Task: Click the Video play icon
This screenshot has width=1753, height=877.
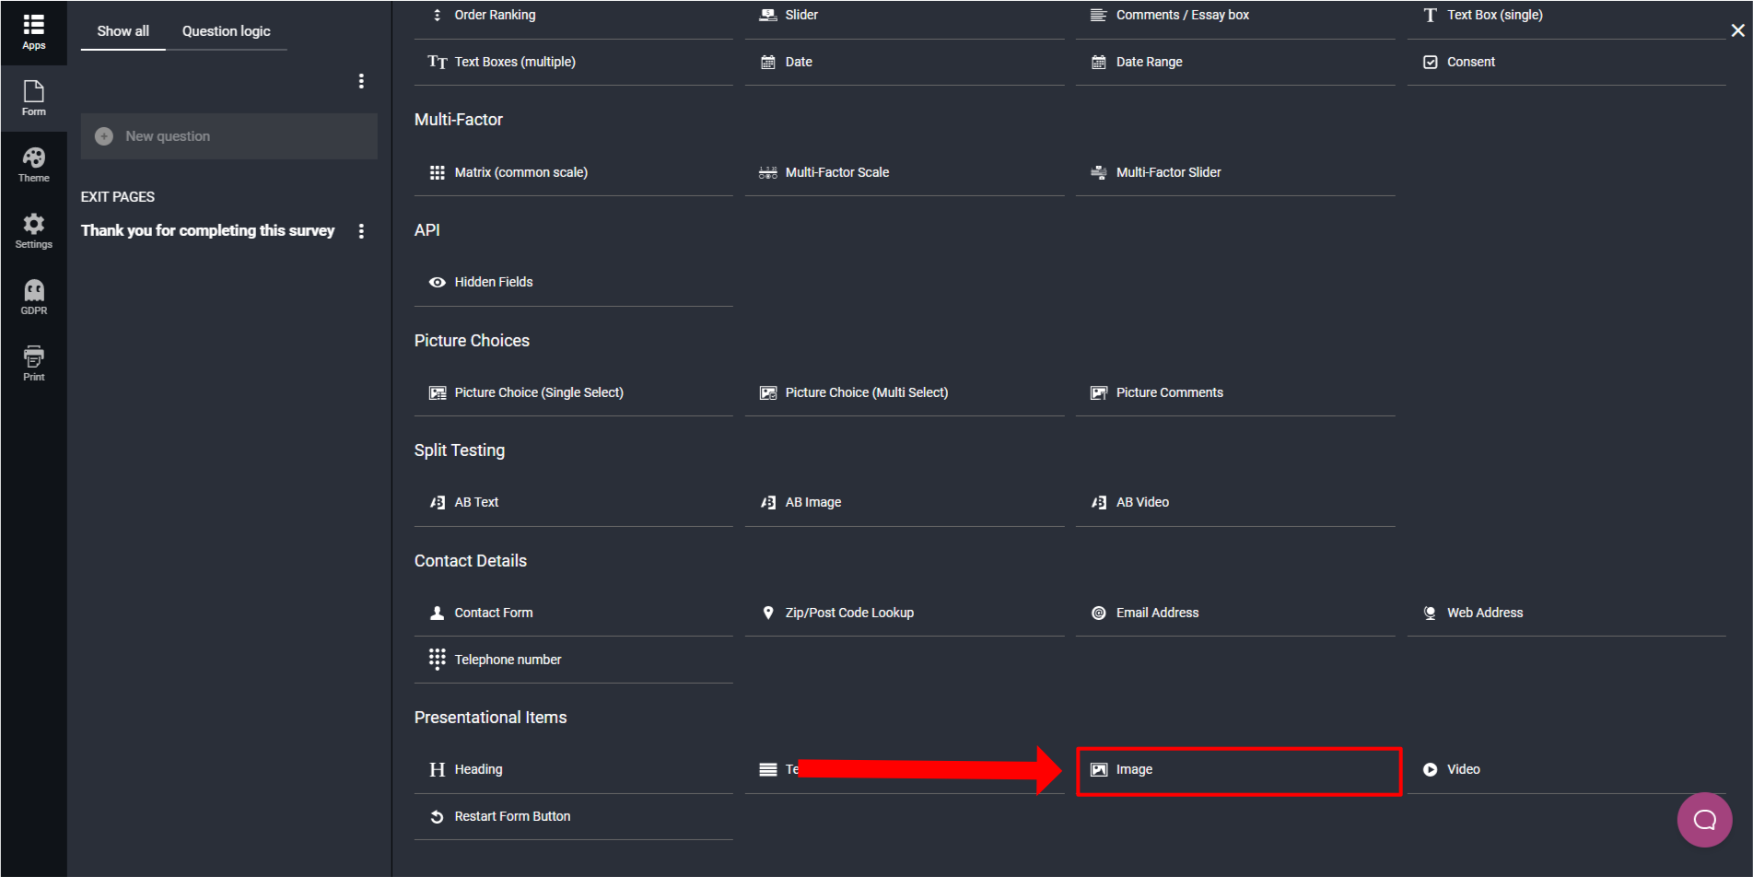Action: point(1430,769)
